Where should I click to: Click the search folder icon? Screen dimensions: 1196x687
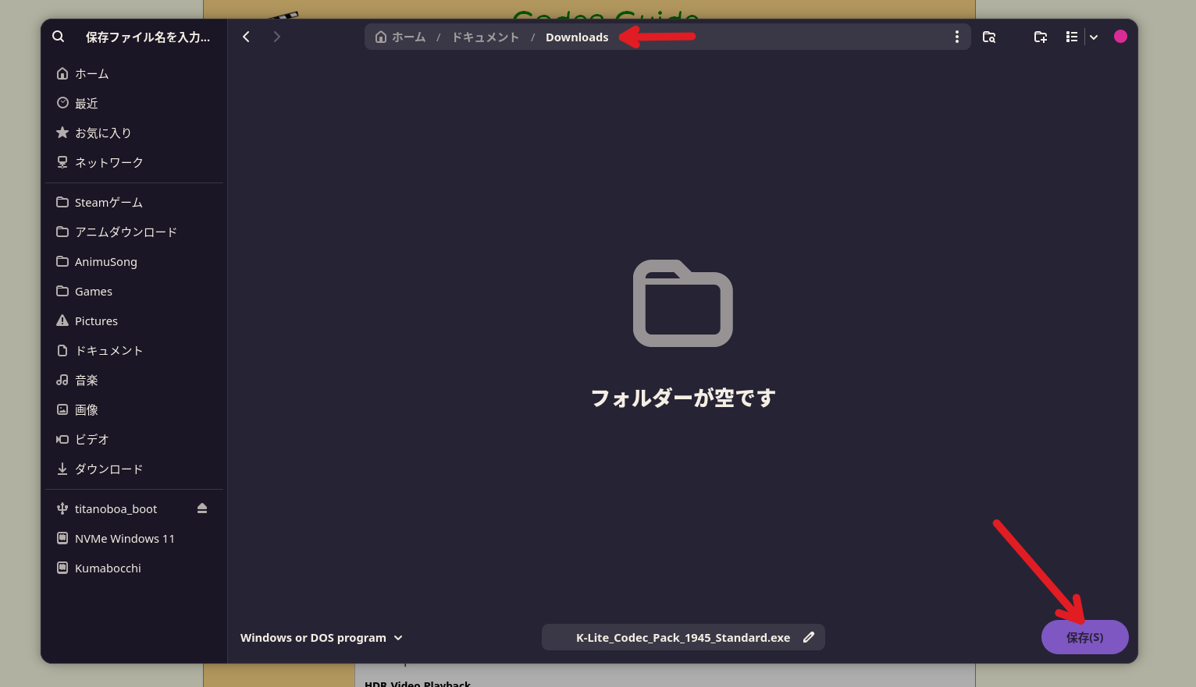[989, 37]
